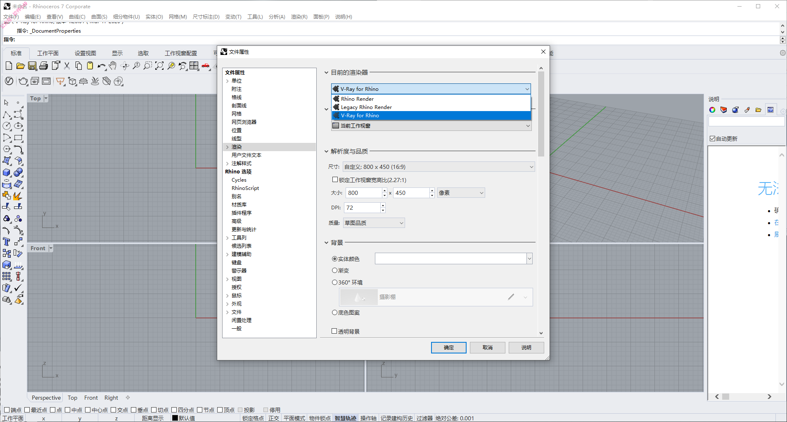Open the Render menu
This screenshot has height=422, width=787.
pos(299,17)
